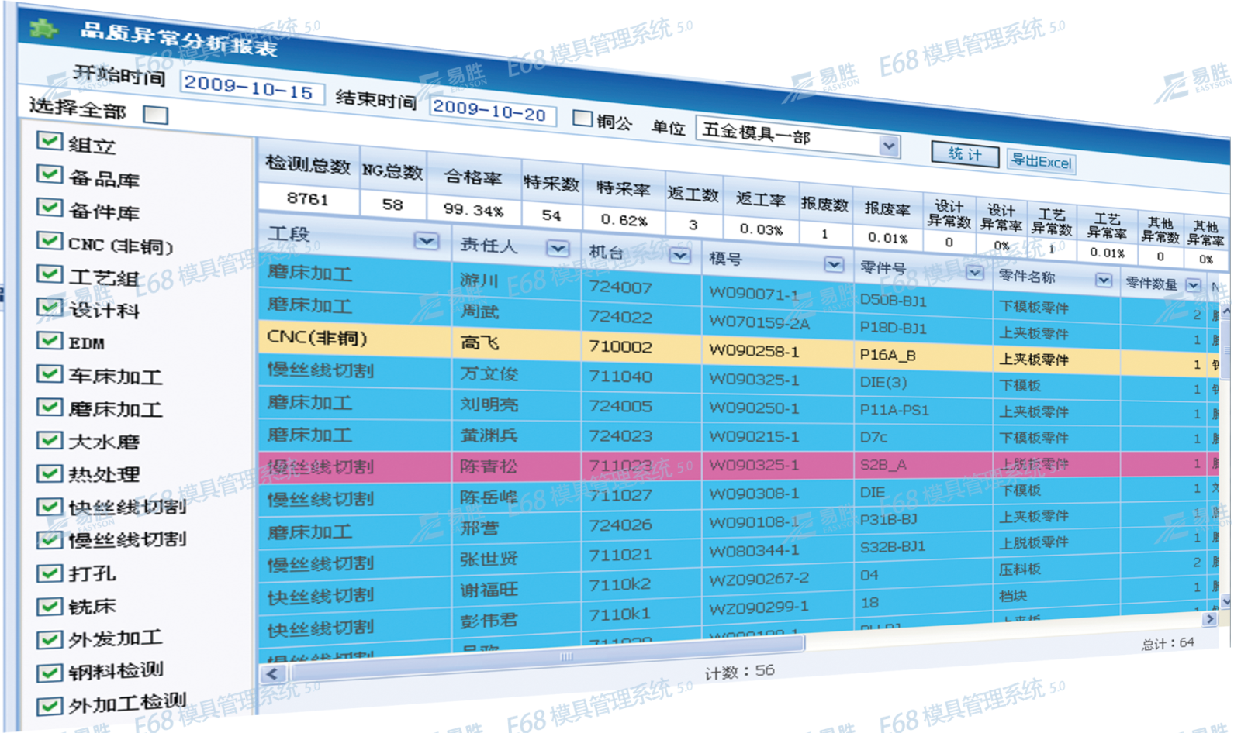This screenshot has width=1241, height=733.
Task: Click mold number W090250-1
Action: [x=754, y=408]
